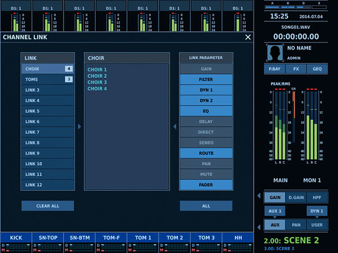Toggle DYN 2 link parameter
The width and height of the screenshot is (338, 253).
(x=206, y=100)
